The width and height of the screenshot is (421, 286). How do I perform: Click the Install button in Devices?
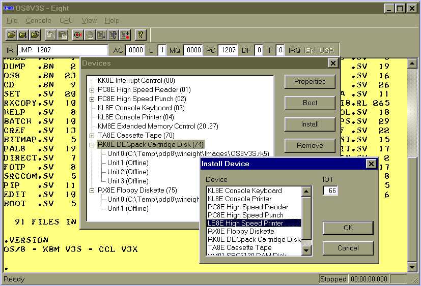[x=310, y=124]
